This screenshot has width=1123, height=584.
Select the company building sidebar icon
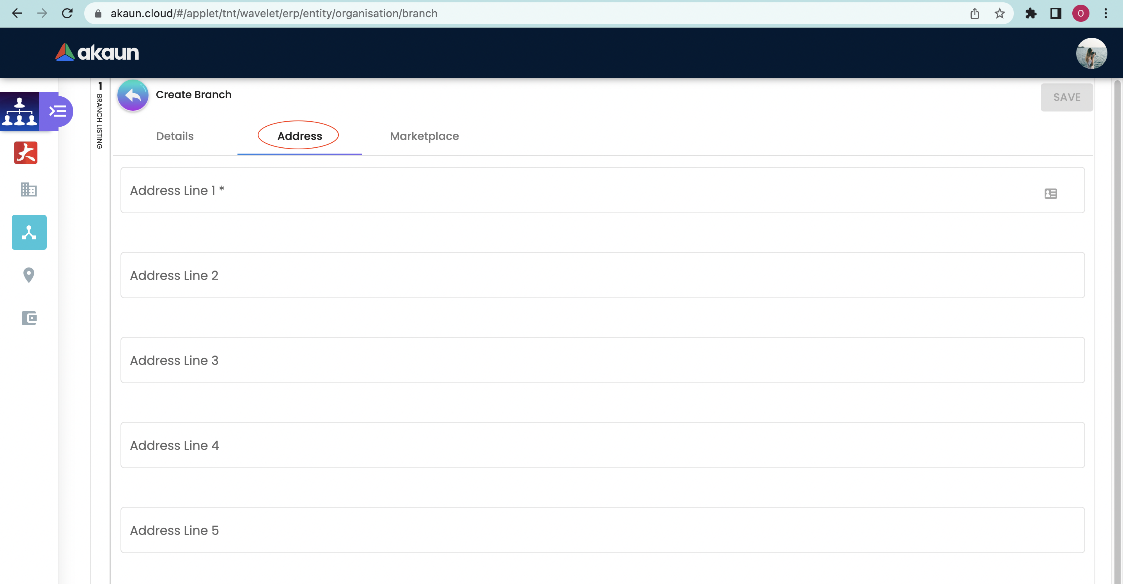click(29, 189)
